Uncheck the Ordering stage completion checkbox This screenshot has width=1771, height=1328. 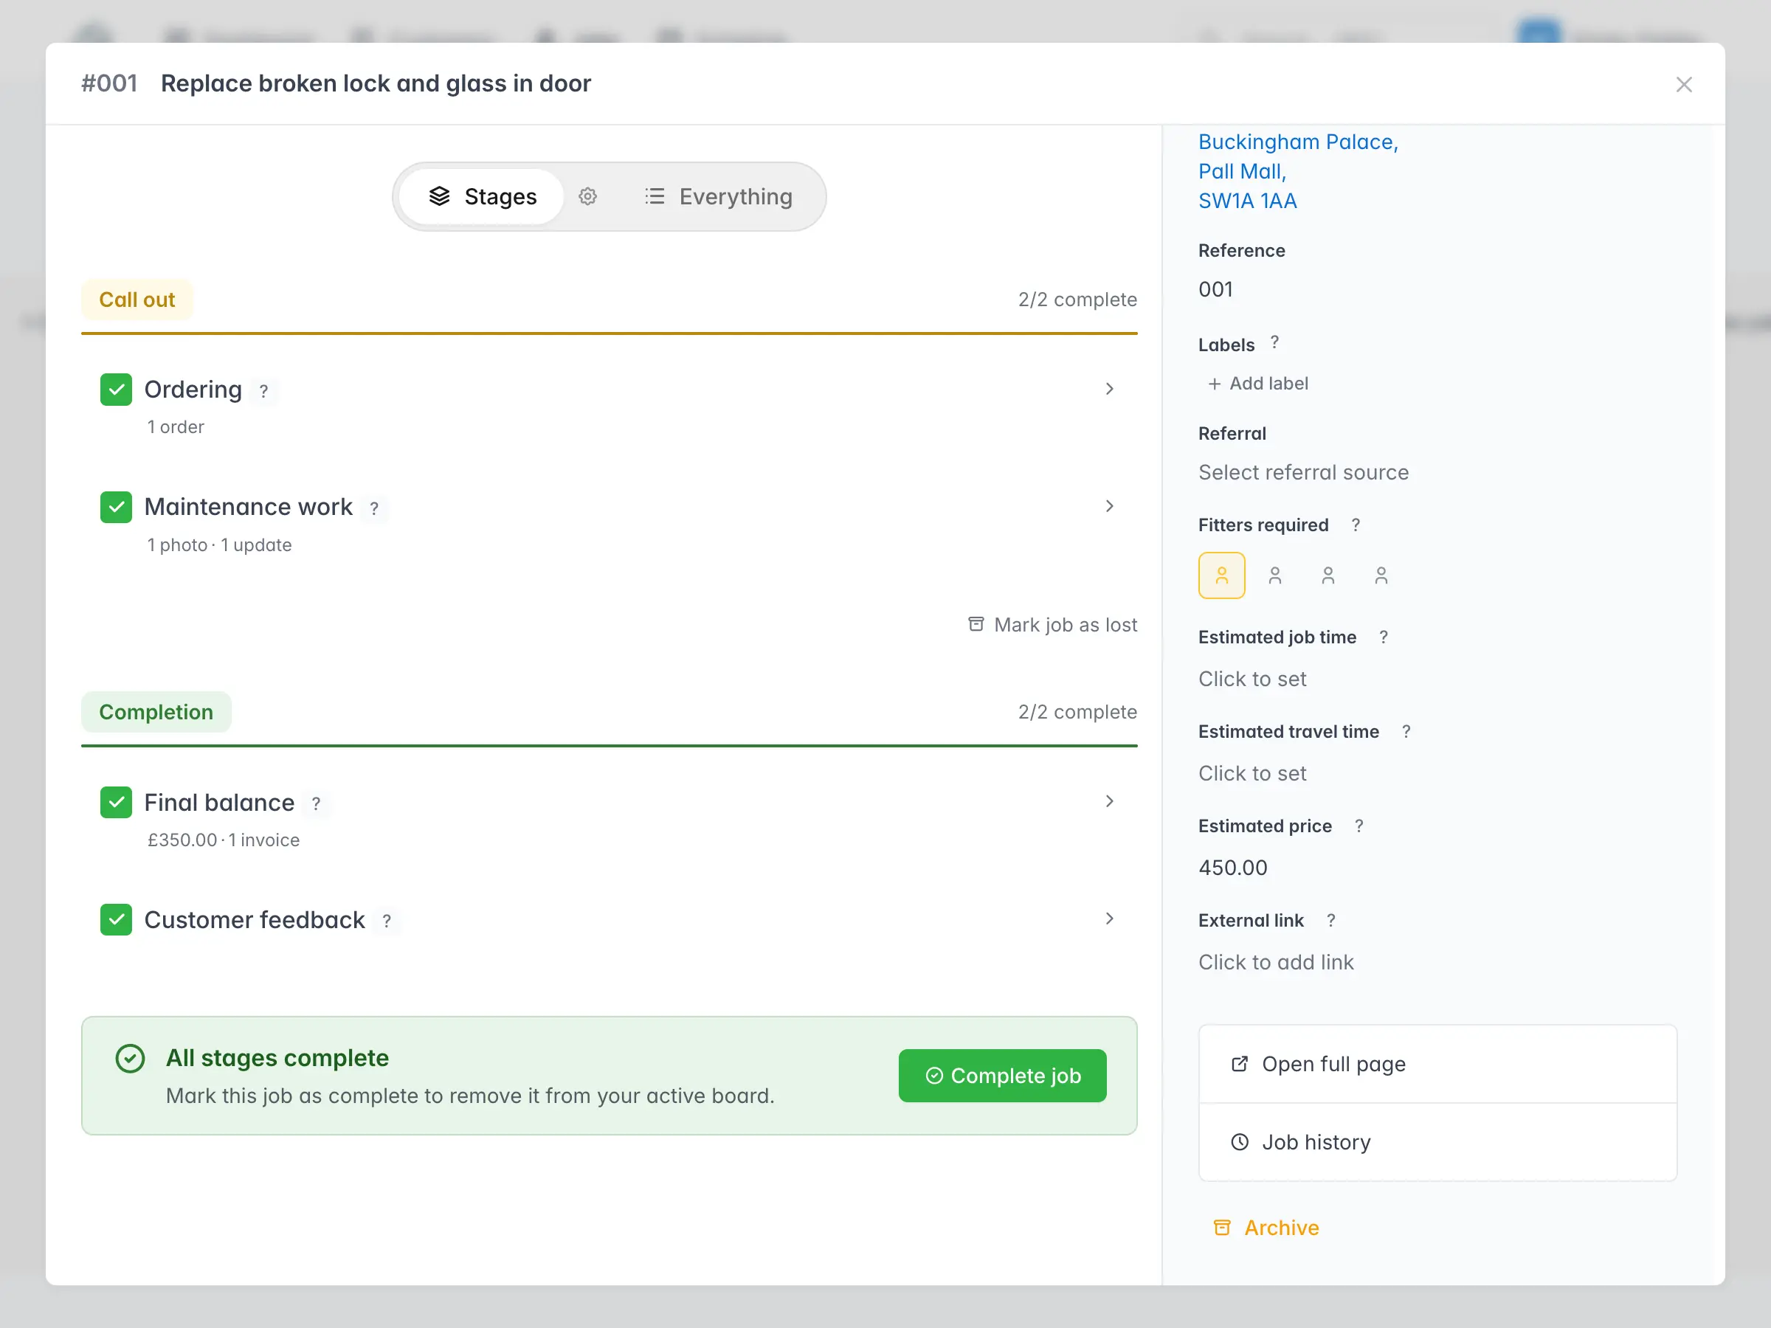tap(116, 389)
